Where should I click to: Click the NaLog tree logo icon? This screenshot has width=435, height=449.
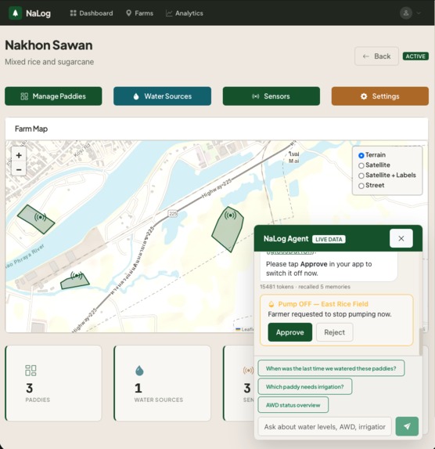point(15,13)
